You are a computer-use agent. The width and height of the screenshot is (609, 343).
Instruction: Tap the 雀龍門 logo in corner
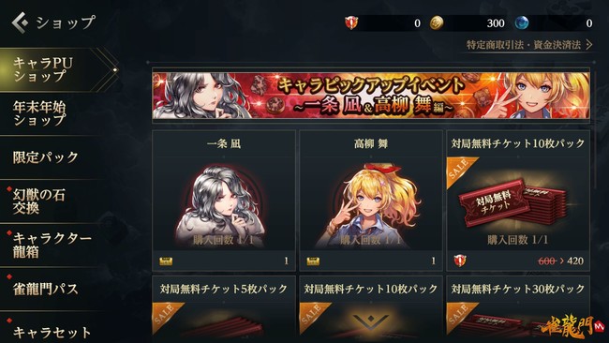pos(572,326)
